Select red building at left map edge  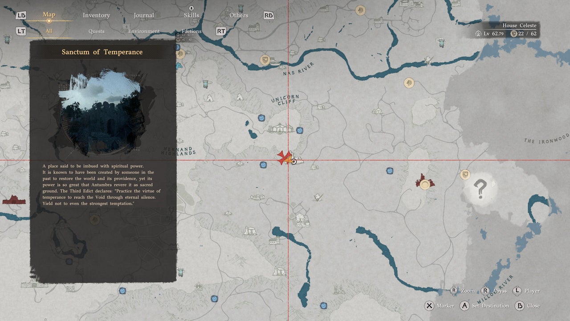[x=14, y=199]
